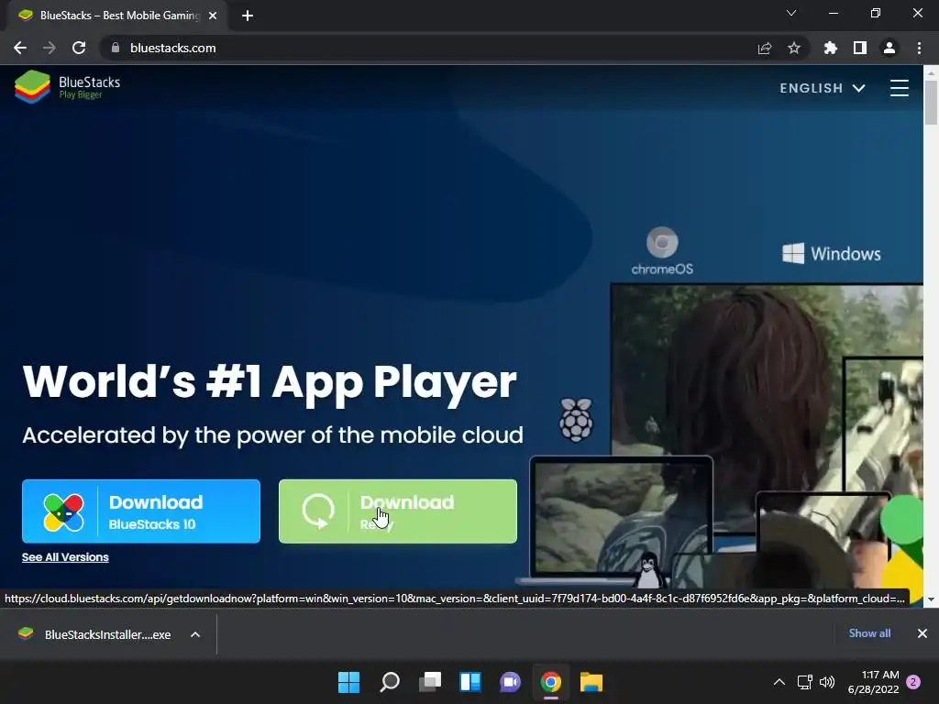
Task: Open the Chrome profile icon
Action: [889, 48]
